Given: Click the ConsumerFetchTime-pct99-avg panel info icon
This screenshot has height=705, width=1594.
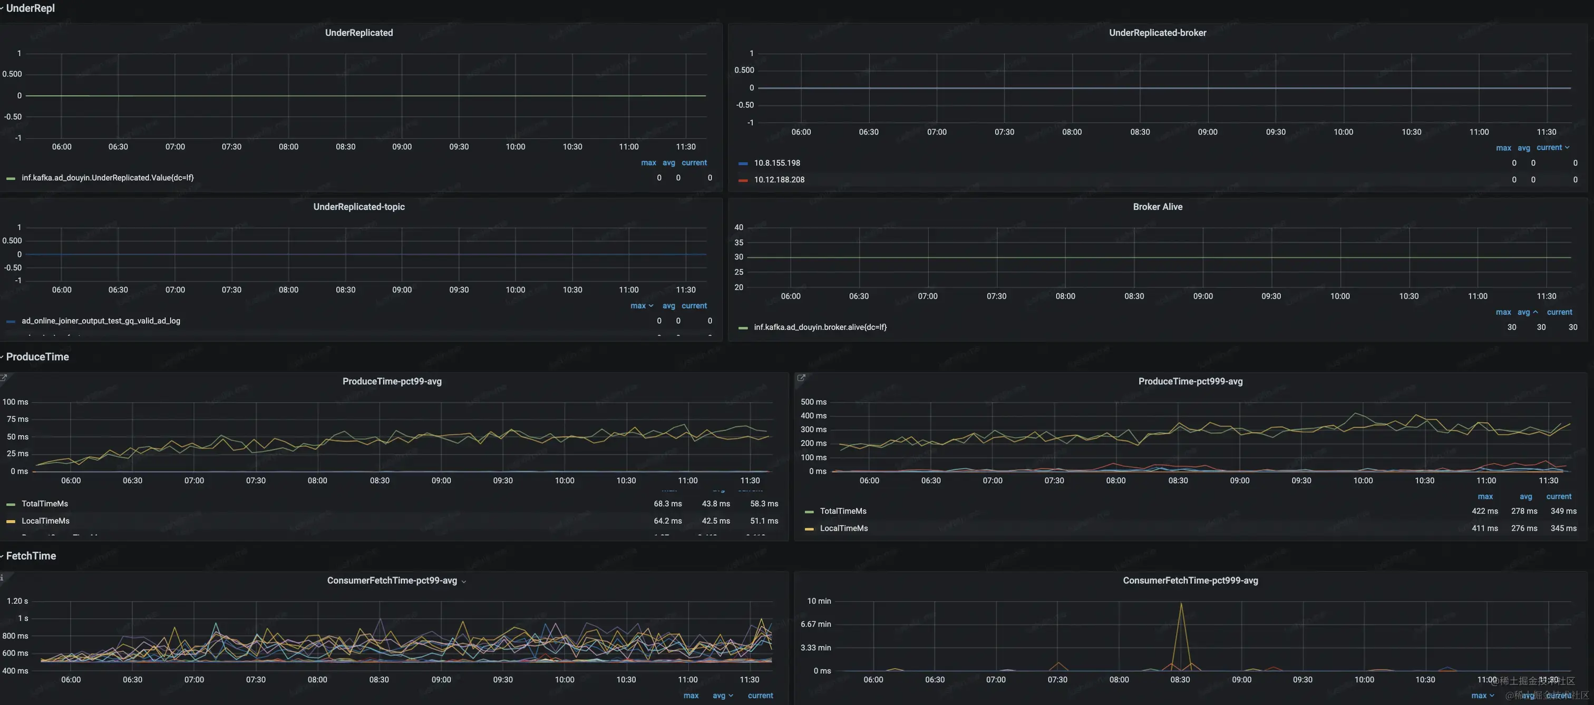Looking at the screenshot, I should 3,577.
